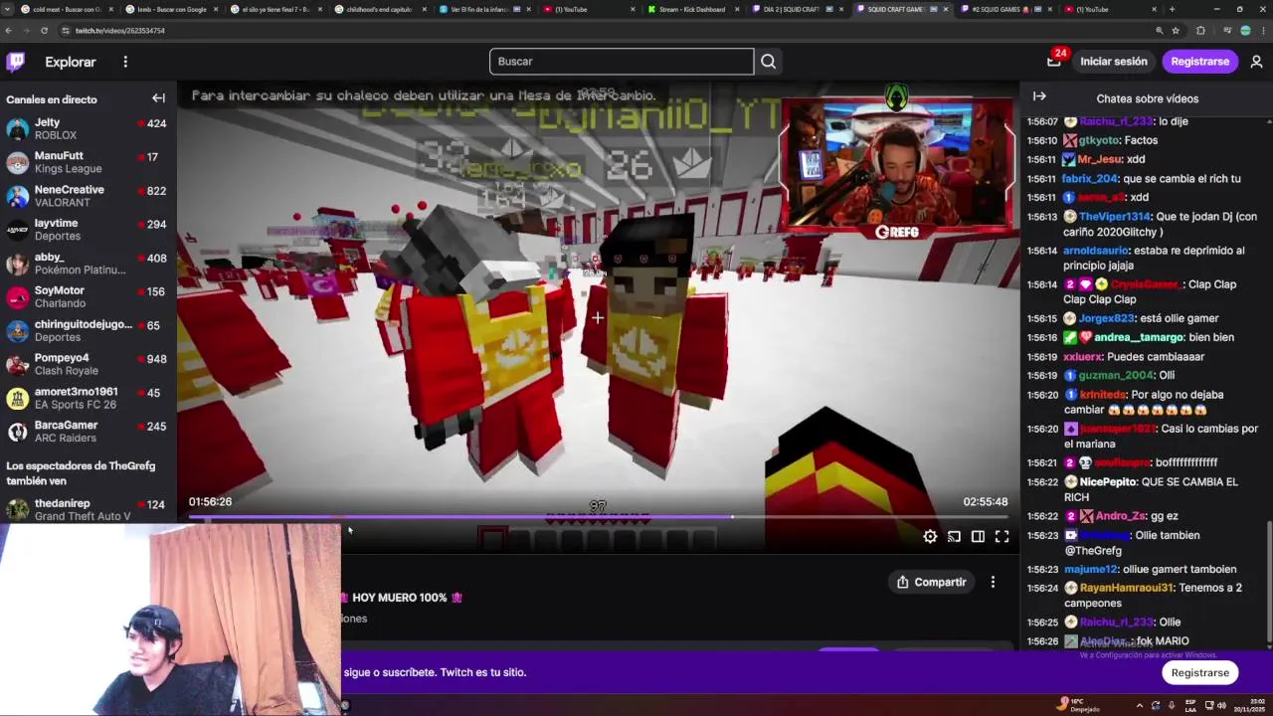1273x716 pixels.
Task: Enter fullscreen video mode
Action: pos(1001,537)
